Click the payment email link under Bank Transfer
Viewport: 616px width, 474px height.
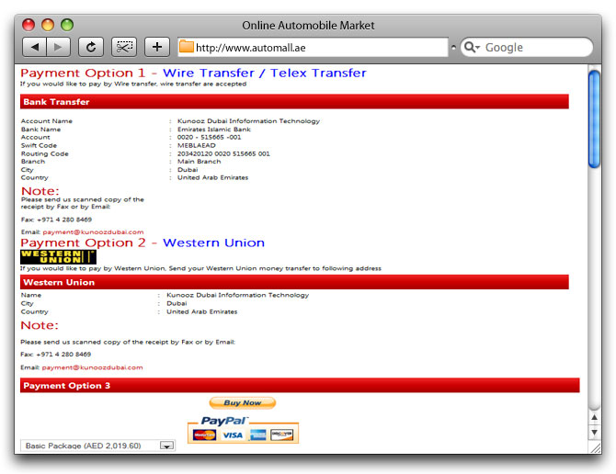point(93,231)
